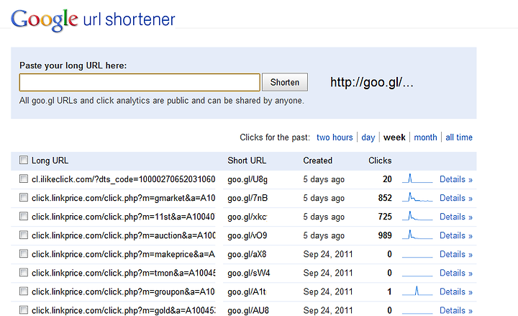The height and width of the screenshot is (316, 518).
Task: Open sparkline graph for goo.gl/xkc
Action: (417, 217)
